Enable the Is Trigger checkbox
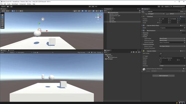This screenshot has width=186, height=104. 160,56
